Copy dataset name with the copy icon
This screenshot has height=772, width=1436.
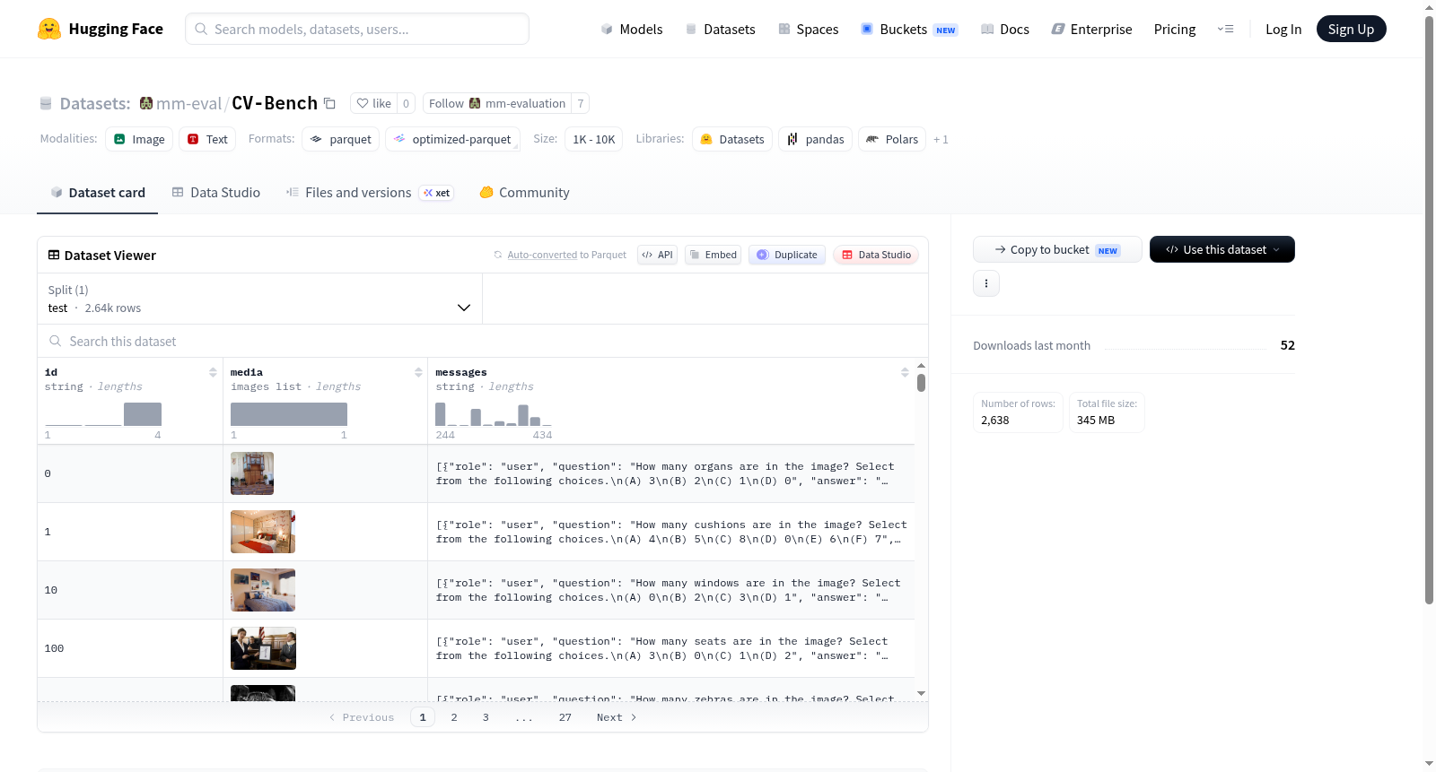point(329,103)
